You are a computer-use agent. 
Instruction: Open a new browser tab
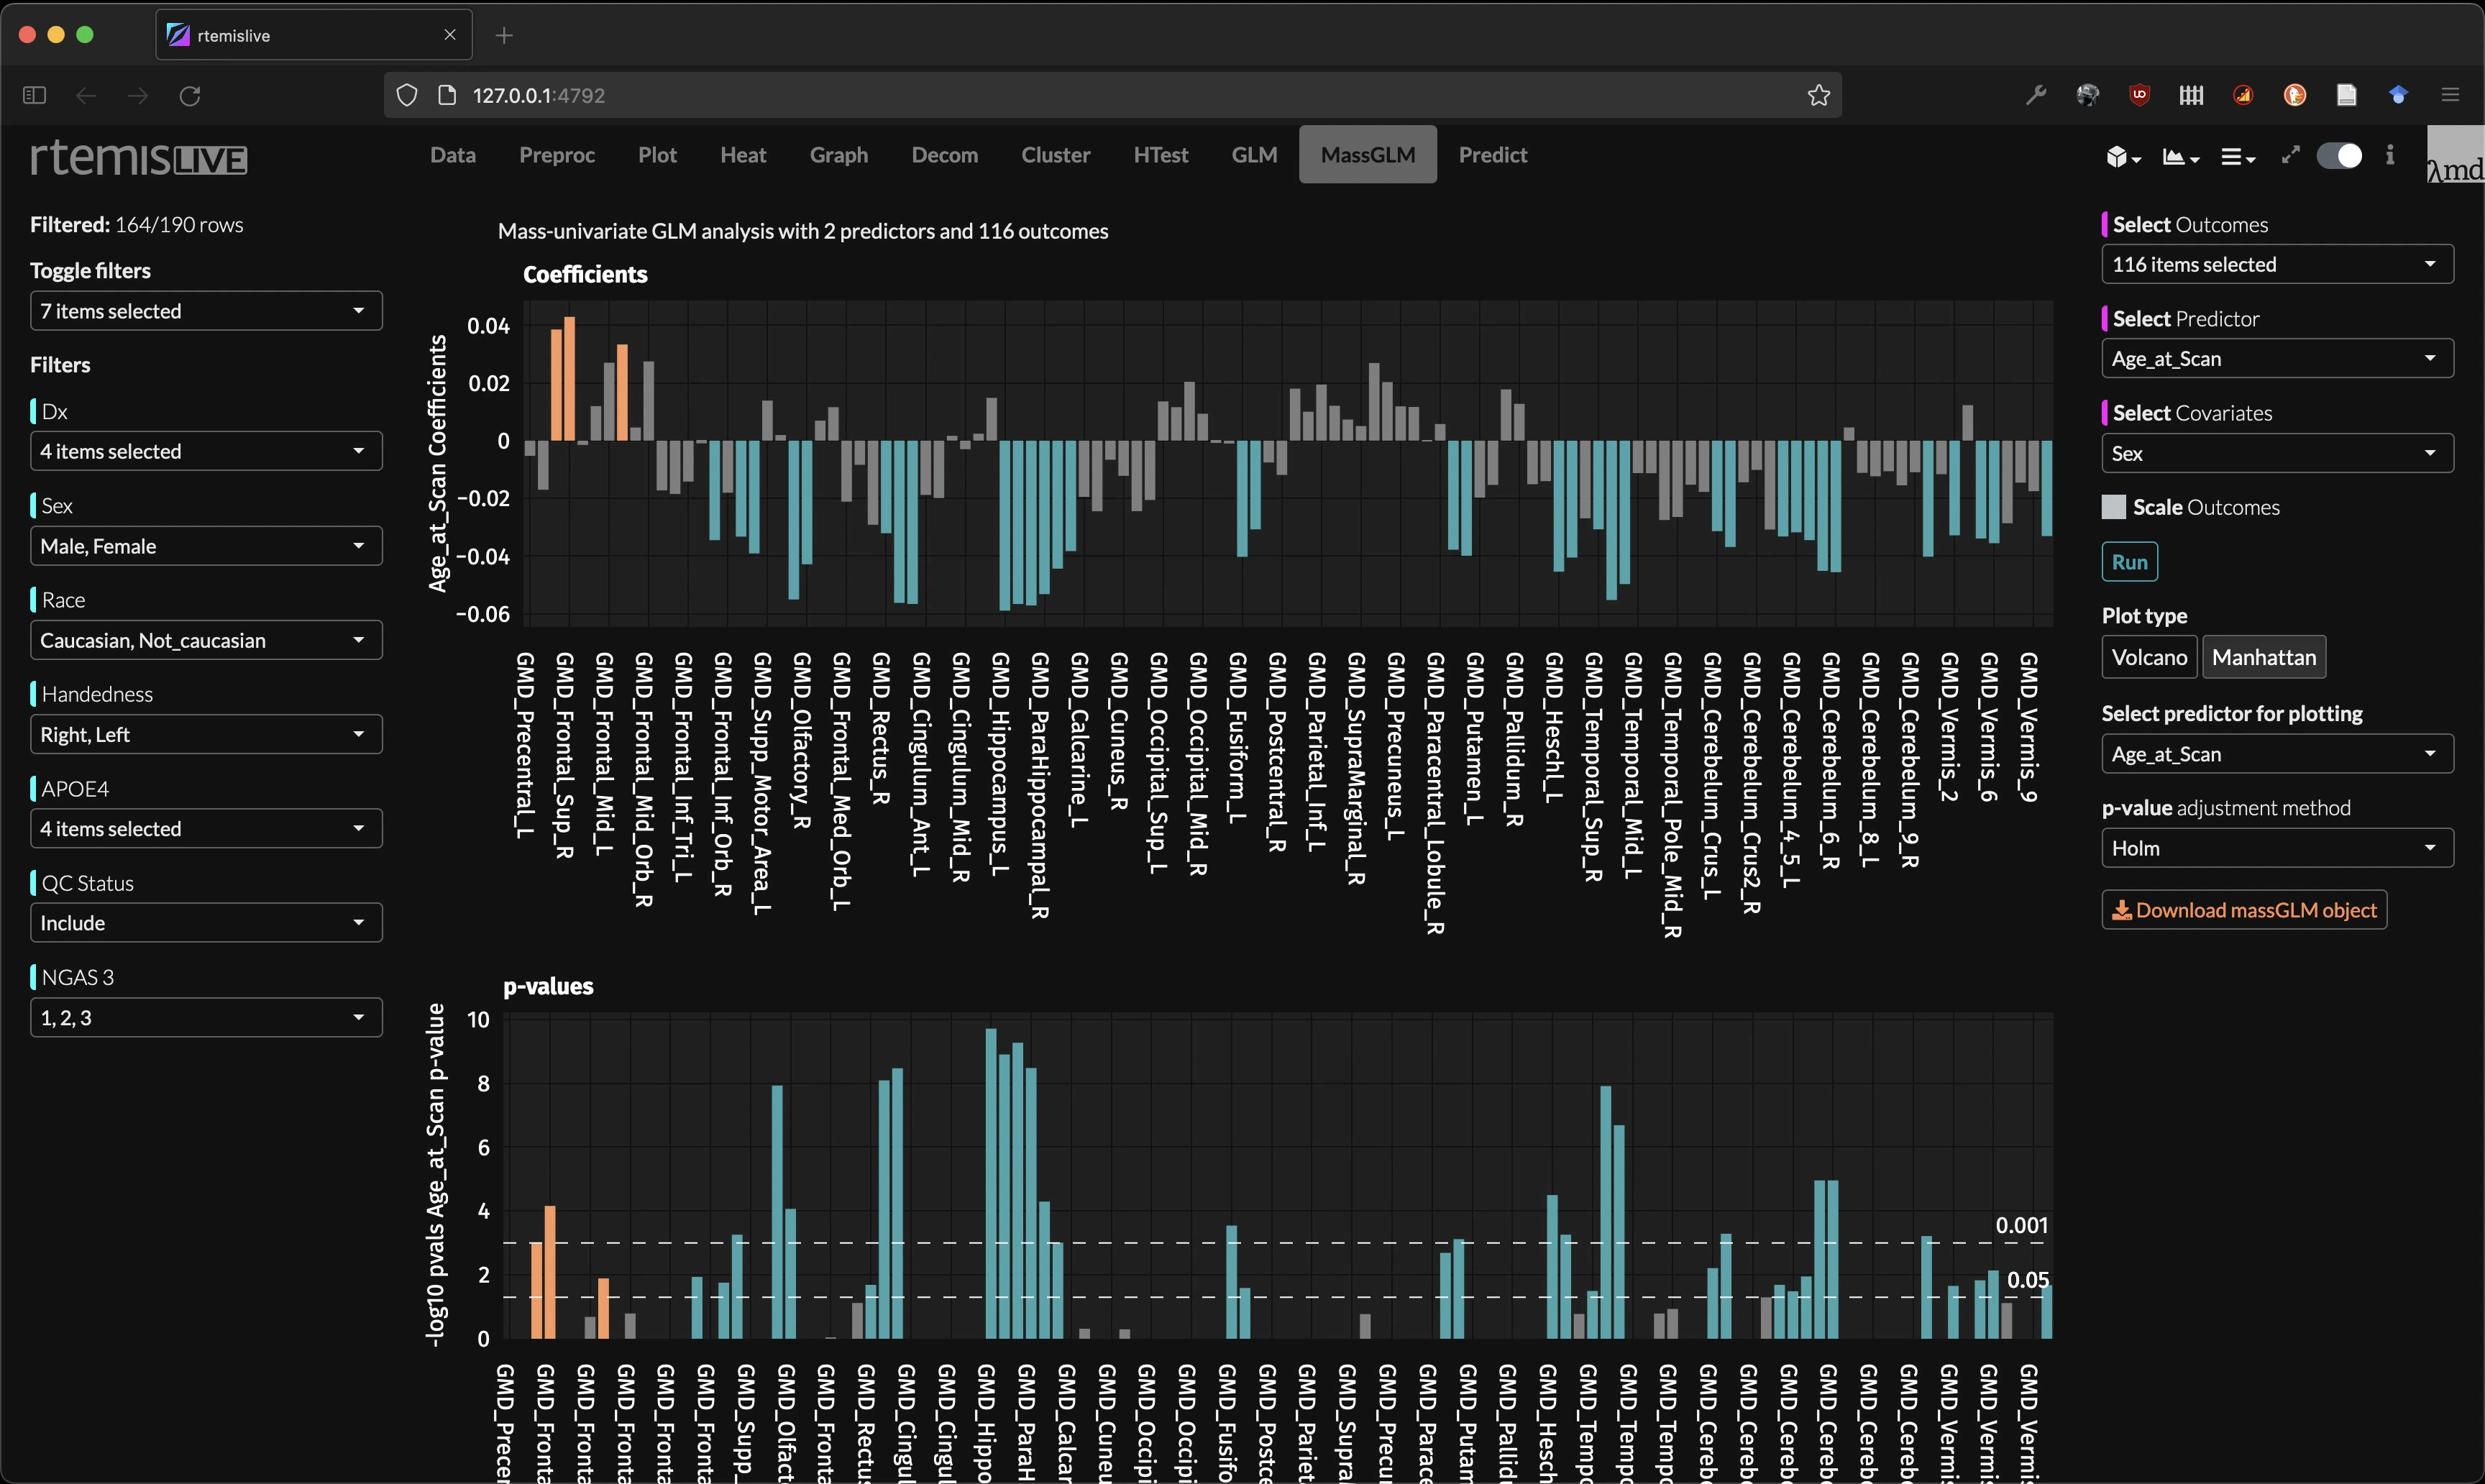(x=504, y=35)
